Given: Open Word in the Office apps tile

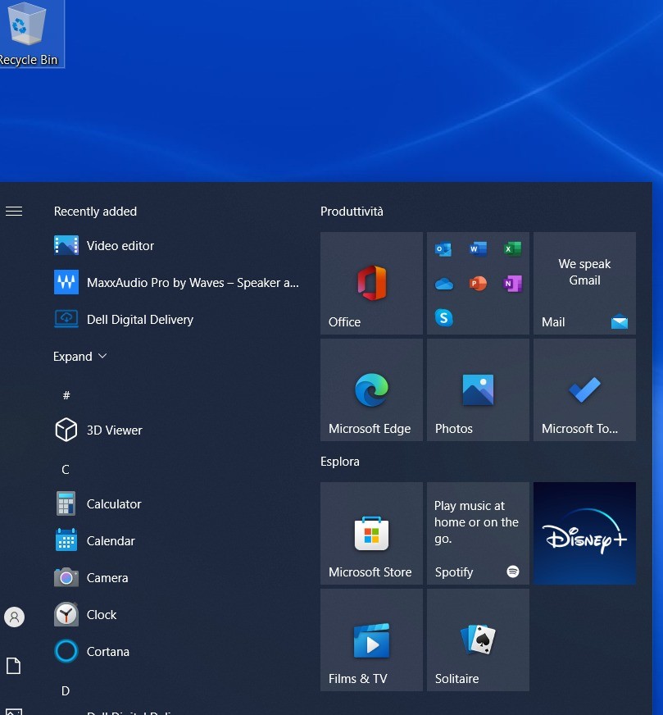Looking at the screenshot, I should tap(478, 249).
